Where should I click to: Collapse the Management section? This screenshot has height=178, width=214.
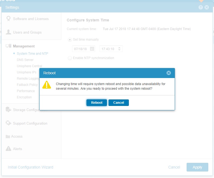coord(24,46)
